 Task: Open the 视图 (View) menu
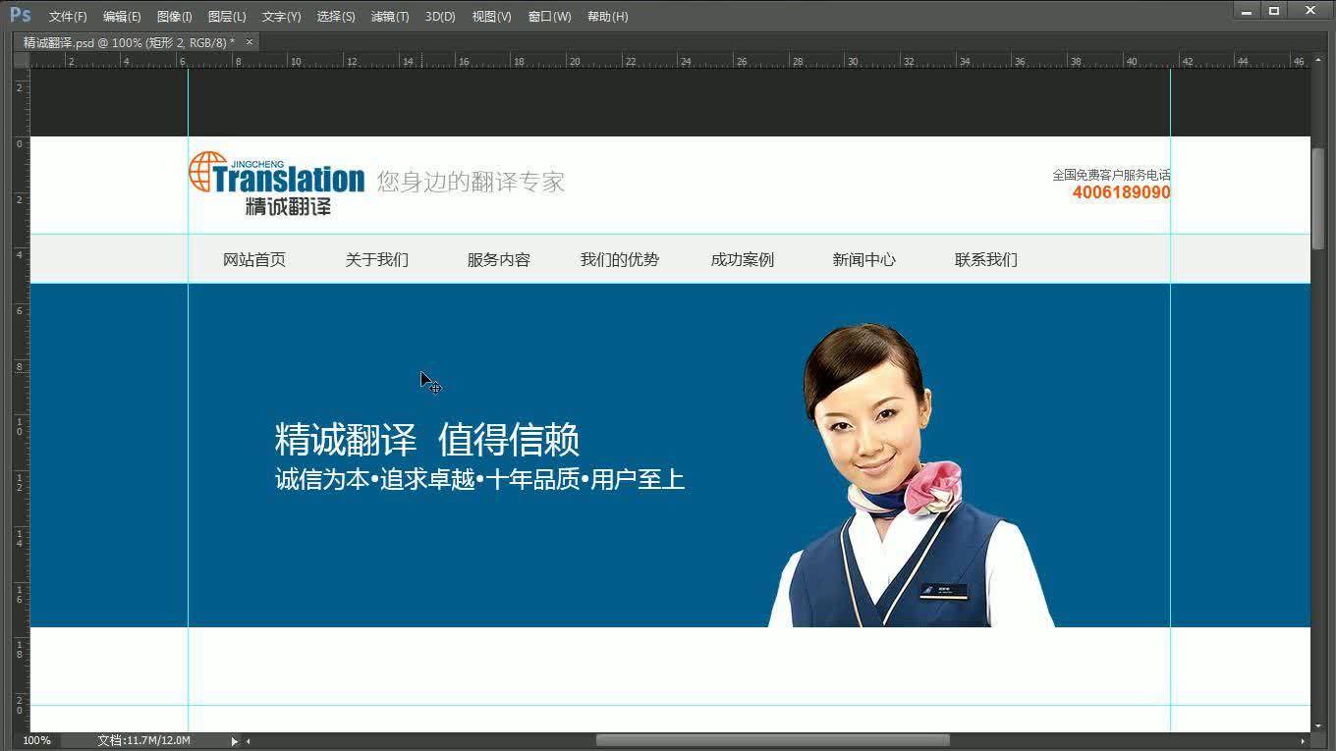pos(490,16)
